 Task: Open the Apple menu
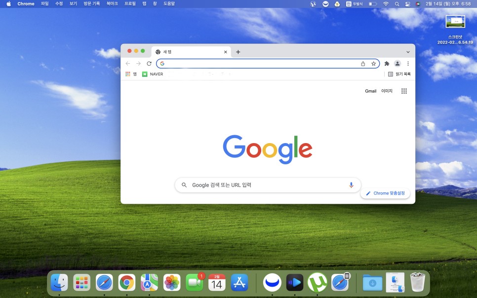[8, 4]
